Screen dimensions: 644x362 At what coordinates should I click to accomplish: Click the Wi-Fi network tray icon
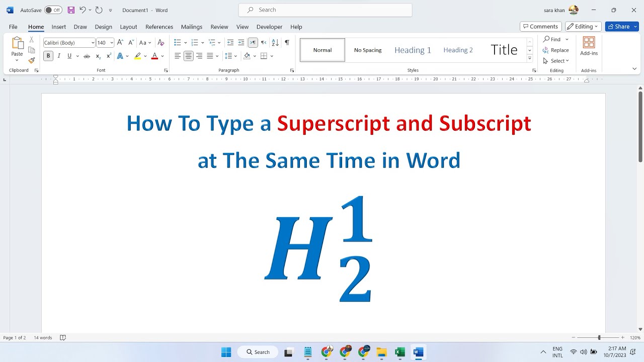[574, 352]
